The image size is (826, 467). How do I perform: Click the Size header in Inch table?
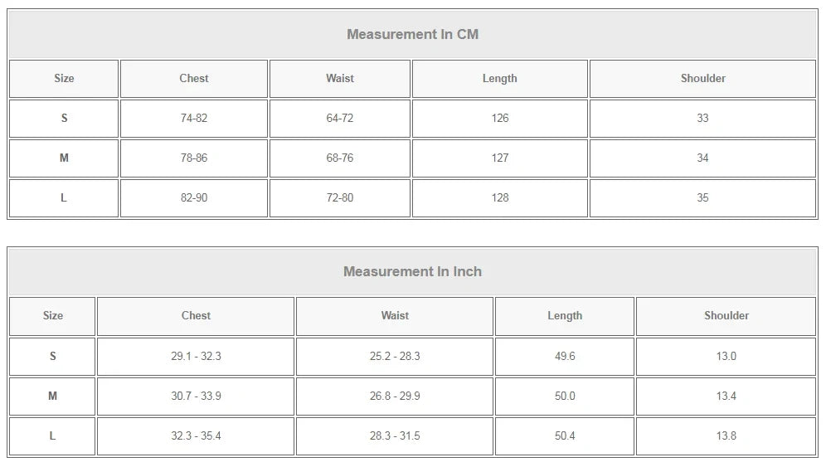tap(52, 316)
